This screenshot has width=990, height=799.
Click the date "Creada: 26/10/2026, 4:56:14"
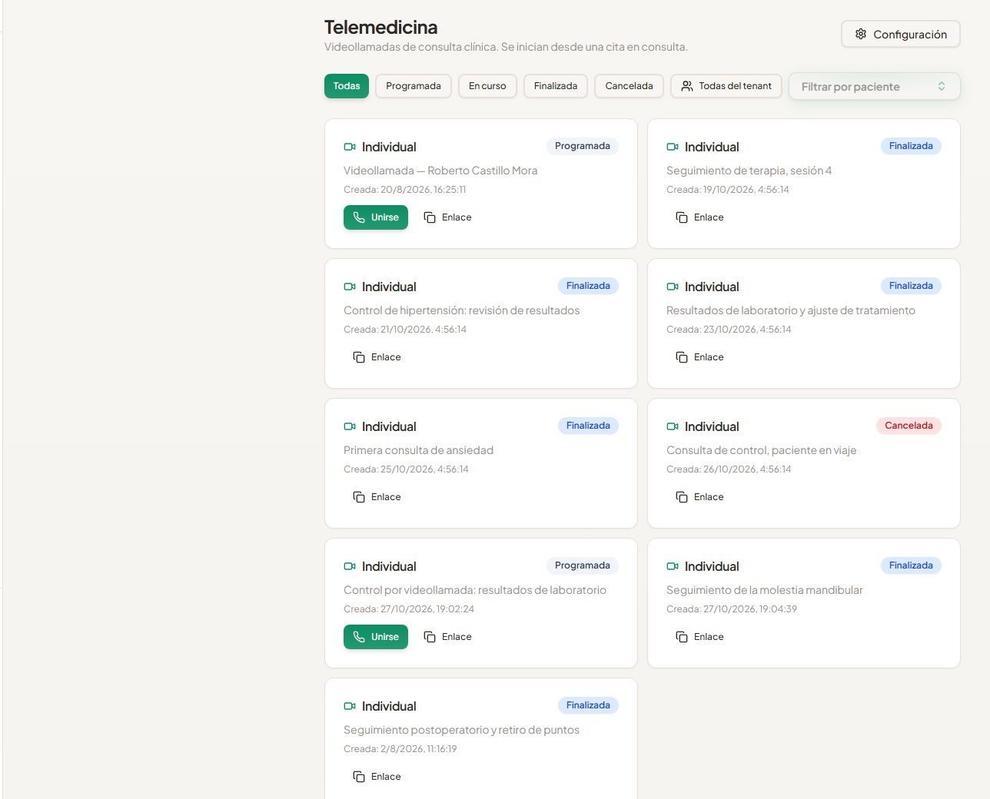coord(729,469)
